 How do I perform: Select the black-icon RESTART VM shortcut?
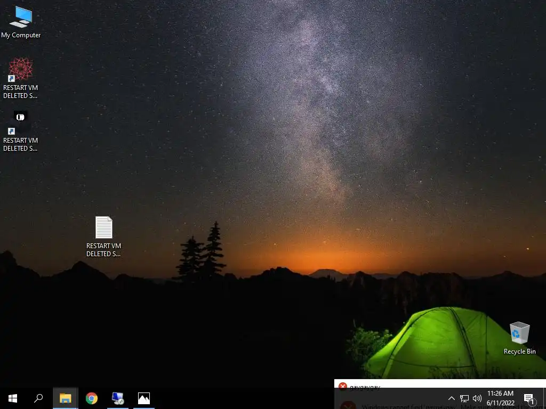coord(21,132)
